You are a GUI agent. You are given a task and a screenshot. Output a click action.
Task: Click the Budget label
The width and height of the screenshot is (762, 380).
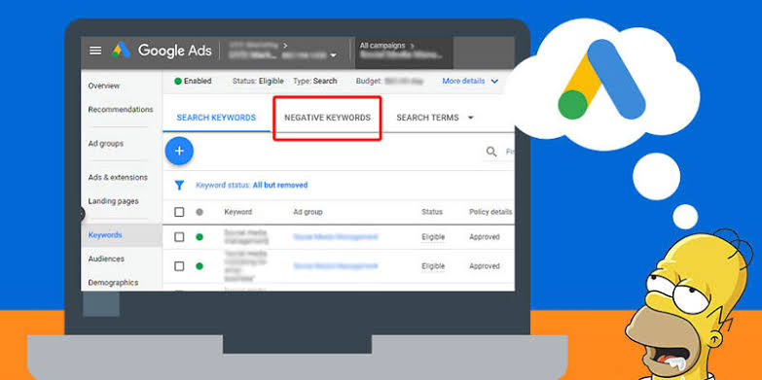pyautogui.click(x=369, y=81)
